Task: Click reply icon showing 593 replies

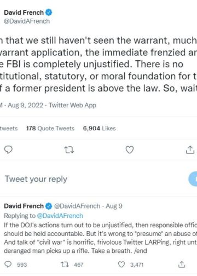Action: pyautogui.click(x=8, y=264)
